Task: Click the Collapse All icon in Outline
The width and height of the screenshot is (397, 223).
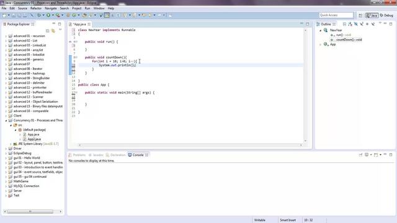Action: pyautogui.click(x=344, y=24)
